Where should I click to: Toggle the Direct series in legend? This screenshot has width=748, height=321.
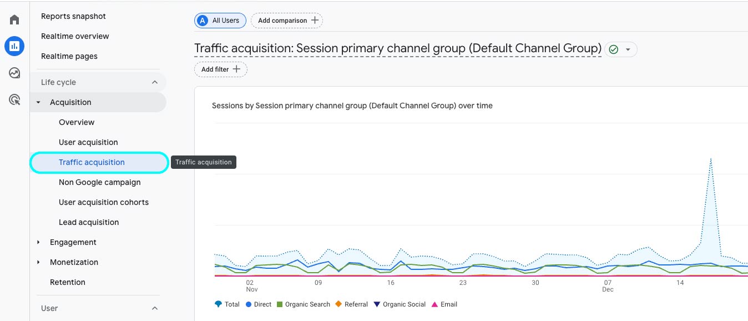tap(259, 304)
